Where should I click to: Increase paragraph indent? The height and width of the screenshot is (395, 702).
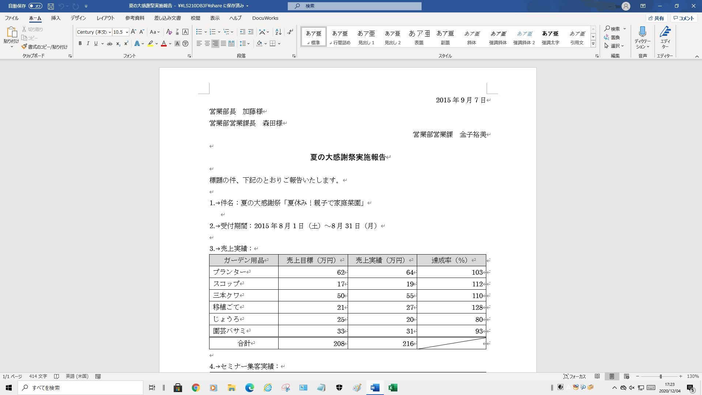pyautogui.click(x=251, y=32)
